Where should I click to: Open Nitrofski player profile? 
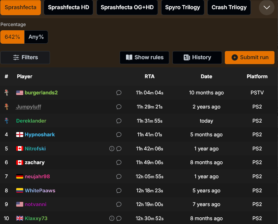35,149
